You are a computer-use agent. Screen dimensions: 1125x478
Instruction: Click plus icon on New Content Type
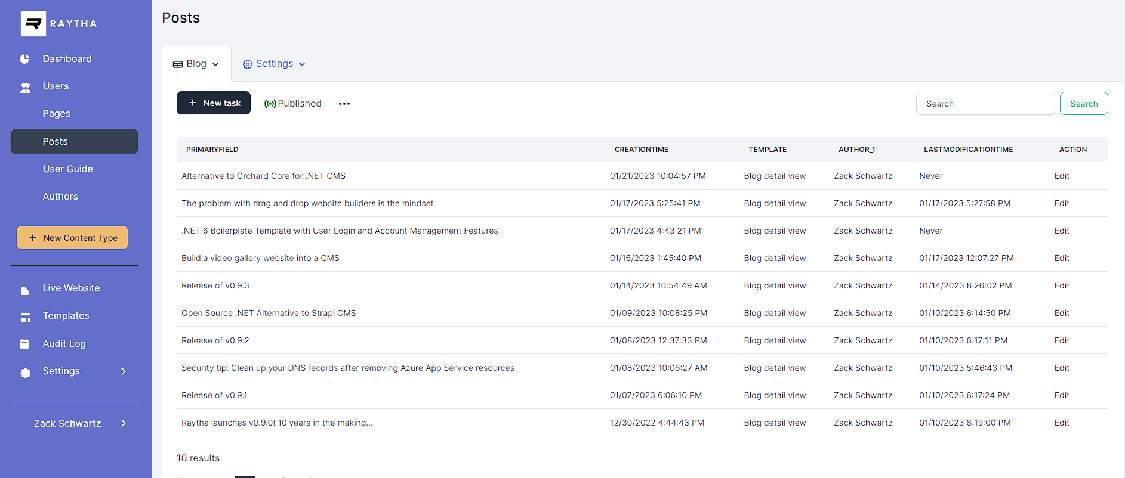(33, 238)
